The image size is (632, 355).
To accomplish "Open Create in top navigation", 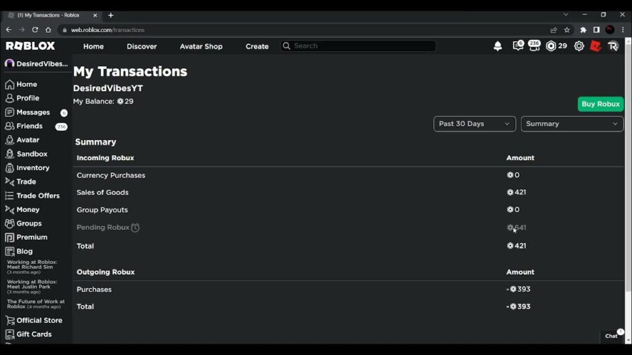I will point(257,46).
